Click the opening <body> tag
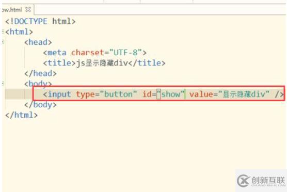 (38, 84)
